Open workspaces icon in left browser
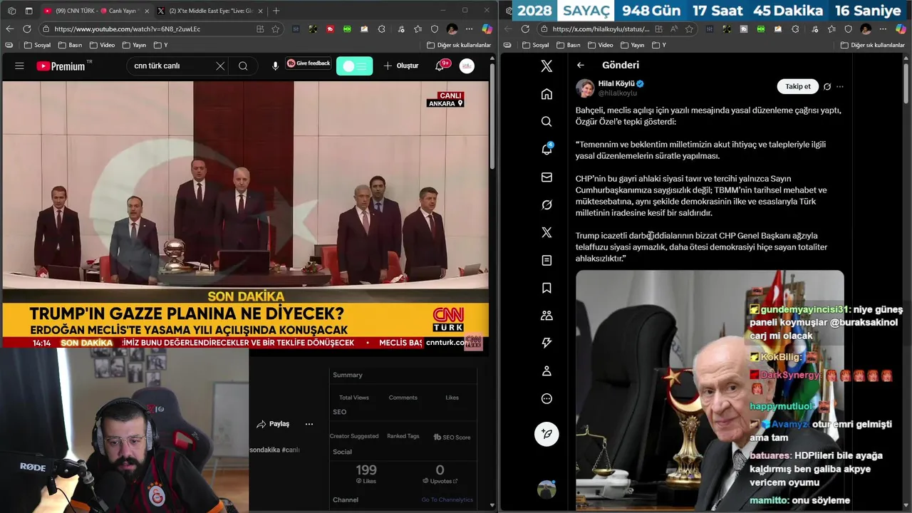 [12, 11]
